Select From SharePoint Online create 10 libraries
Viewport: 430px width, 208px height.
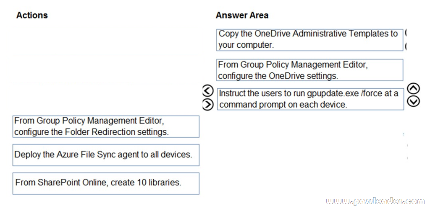(106, 183)
